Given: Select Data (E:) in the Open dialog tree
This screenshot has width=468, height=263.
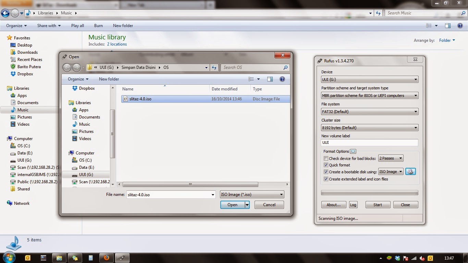Looking at the screenshot, I should pyautogui.click(x=87, y=167).
